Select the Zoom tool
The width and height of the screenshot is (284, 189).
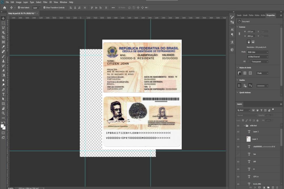3,113
